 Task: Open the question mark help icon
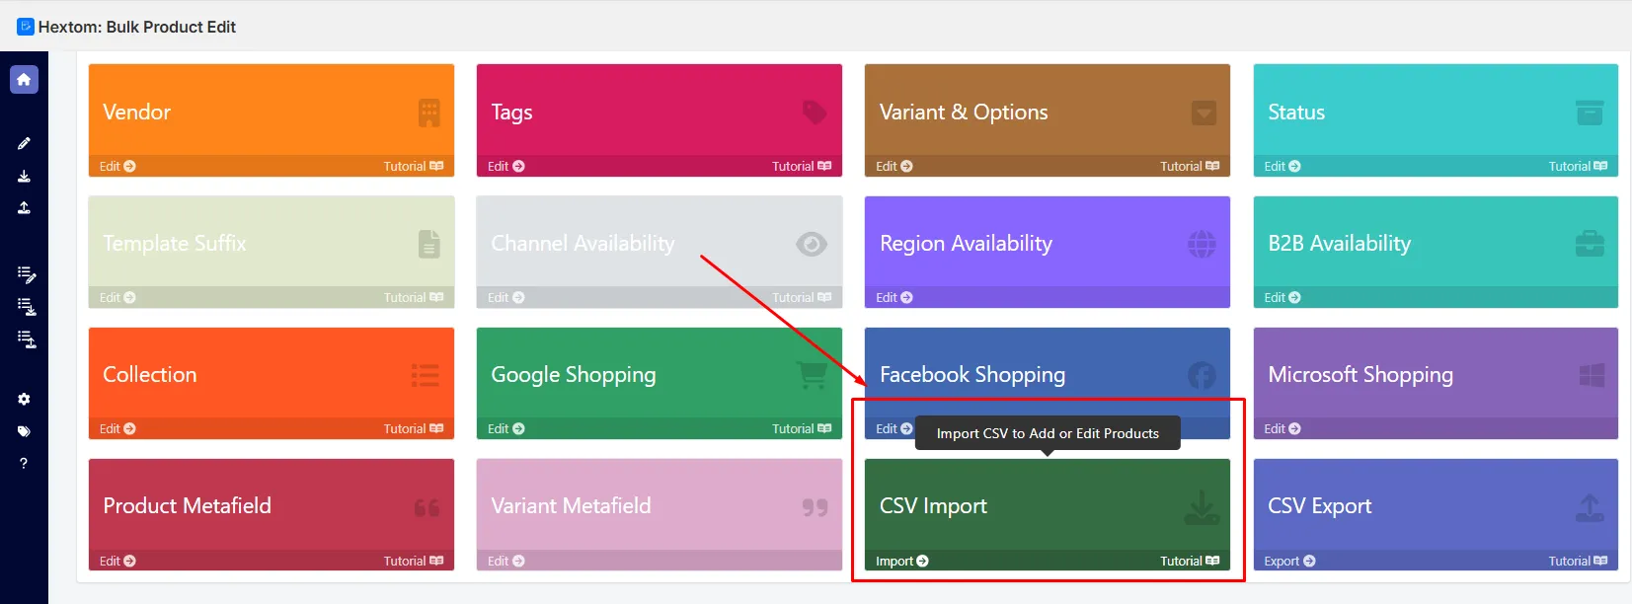pos(24,463)
